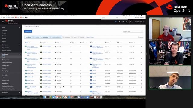Focus the Filter by name field

[x=133, y=31]
